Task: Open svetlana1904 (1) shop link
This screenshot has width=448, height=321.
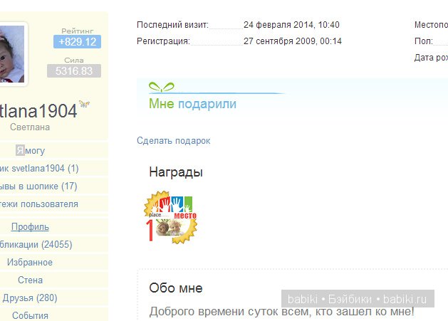Action: tap(39, 169)
